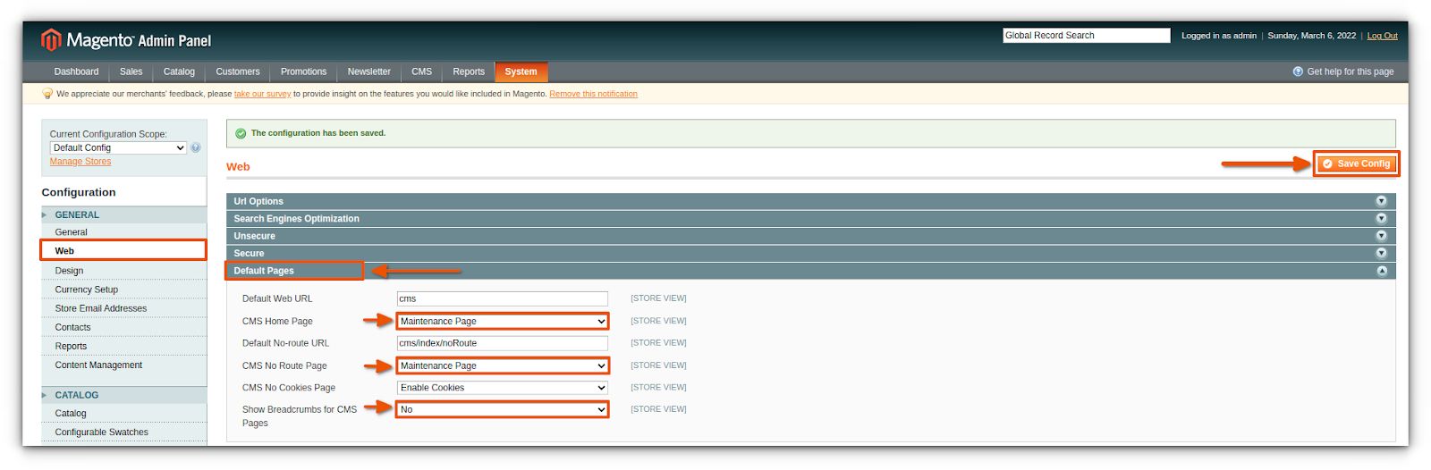1431x470 pixels.
Task: Open Current Configuration Scope dropdown
Action: point(118,147)
